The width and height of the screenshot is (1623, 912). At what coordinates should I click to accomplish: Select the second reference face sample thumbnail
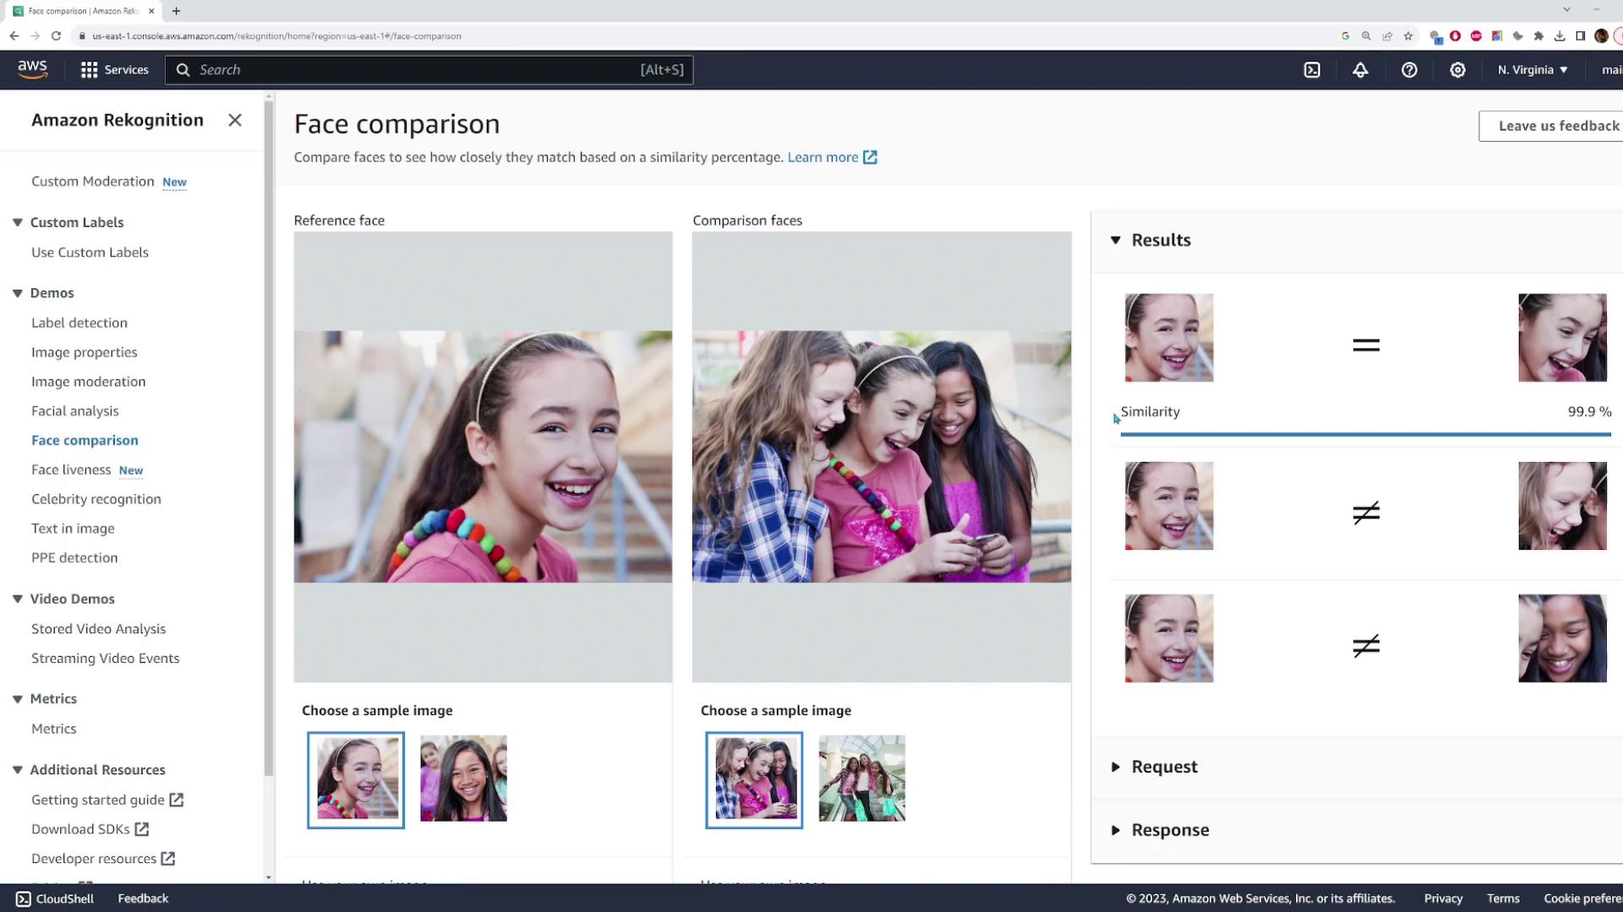tap(463, 779)
